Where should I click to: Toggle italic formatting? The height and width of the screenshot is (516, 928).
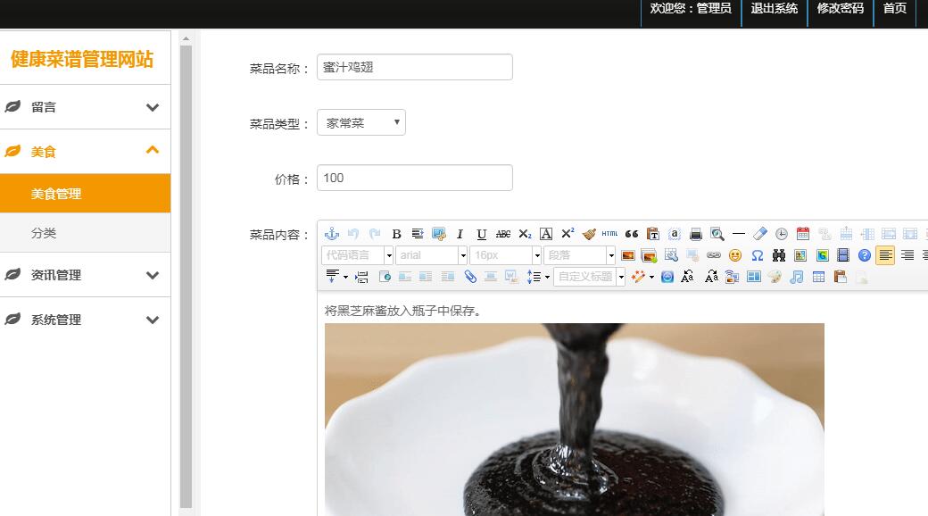(460, 234)
